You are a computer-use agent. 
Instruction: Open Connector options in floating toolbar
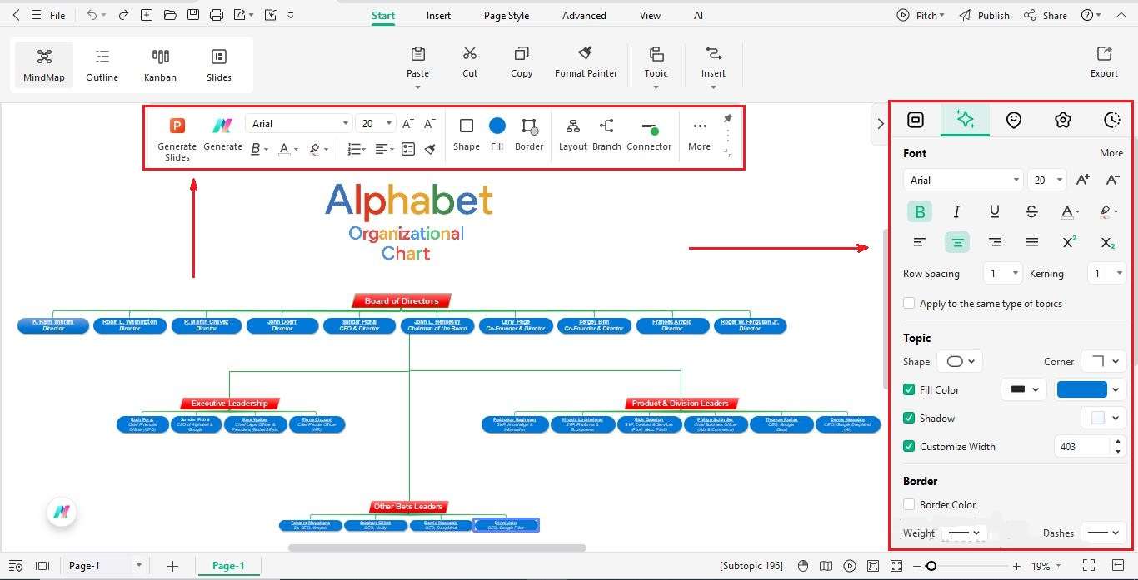[x=649, y=134]
